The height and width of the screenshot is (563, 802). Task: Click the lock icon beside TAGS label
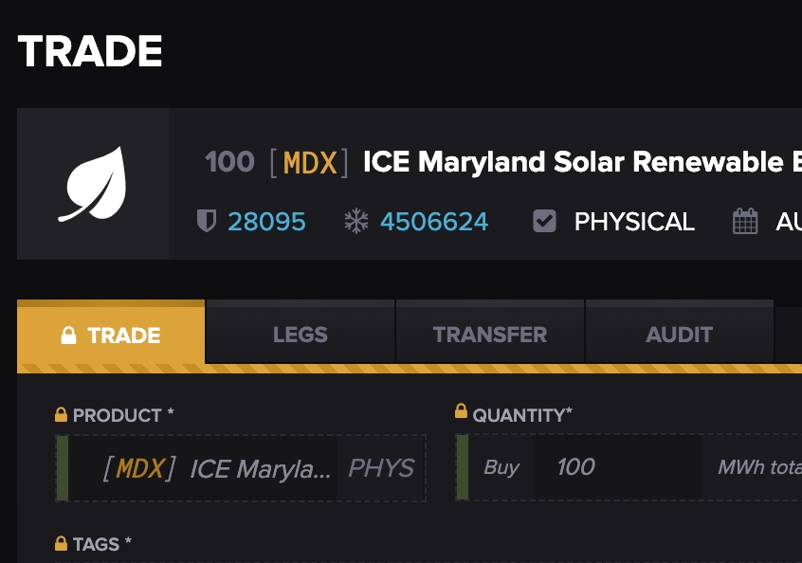(x=61, y=544)
